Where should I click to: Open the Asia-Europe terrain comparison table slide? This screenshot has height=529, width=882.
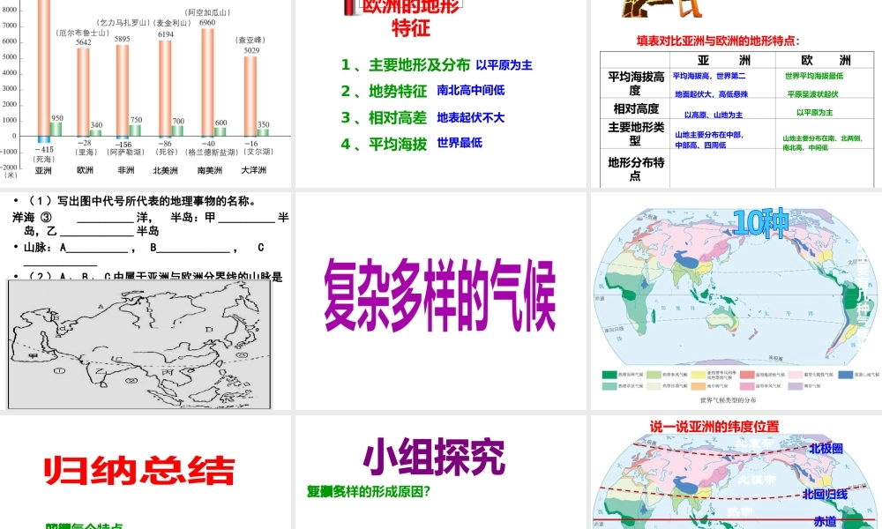pos(736,93)
